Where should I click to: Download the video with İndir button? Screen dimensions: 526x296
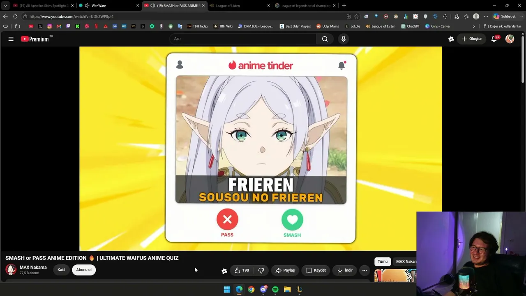pos(345,271)
